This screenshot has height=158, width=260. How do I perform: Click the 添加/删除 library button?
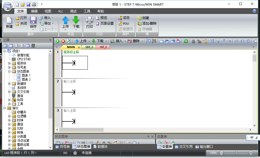(x=147, y=24)
